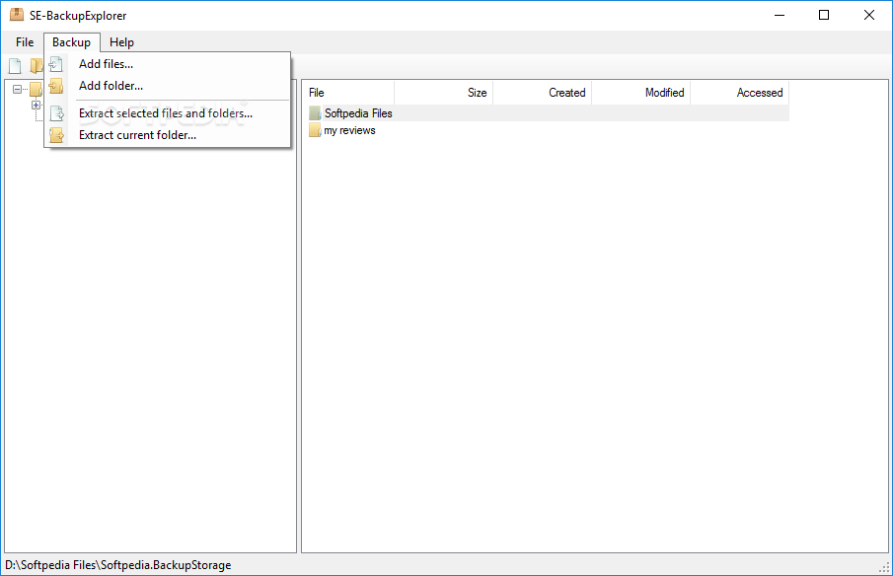This screenshot has height=576, width=893.
Task: Choose Extract current folder... menu entry
Action: 168,135
